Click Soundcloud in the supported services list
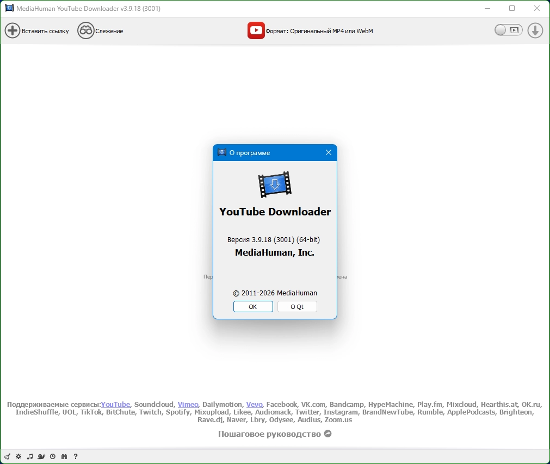 pyautogui.click(x=153, y=404)
